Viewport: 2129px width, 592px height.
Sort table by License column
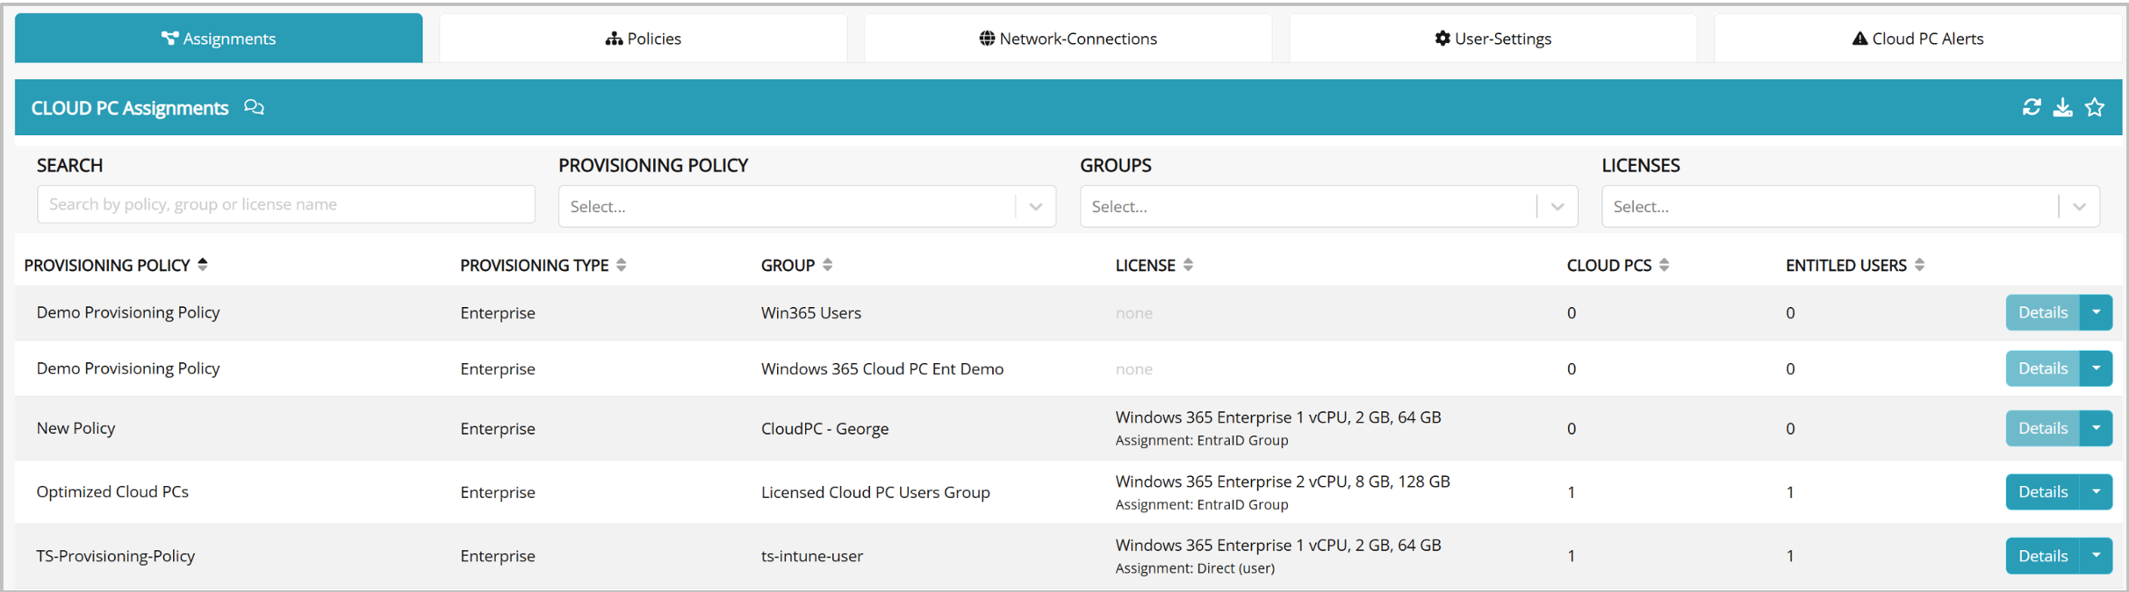coord(1188,265)
